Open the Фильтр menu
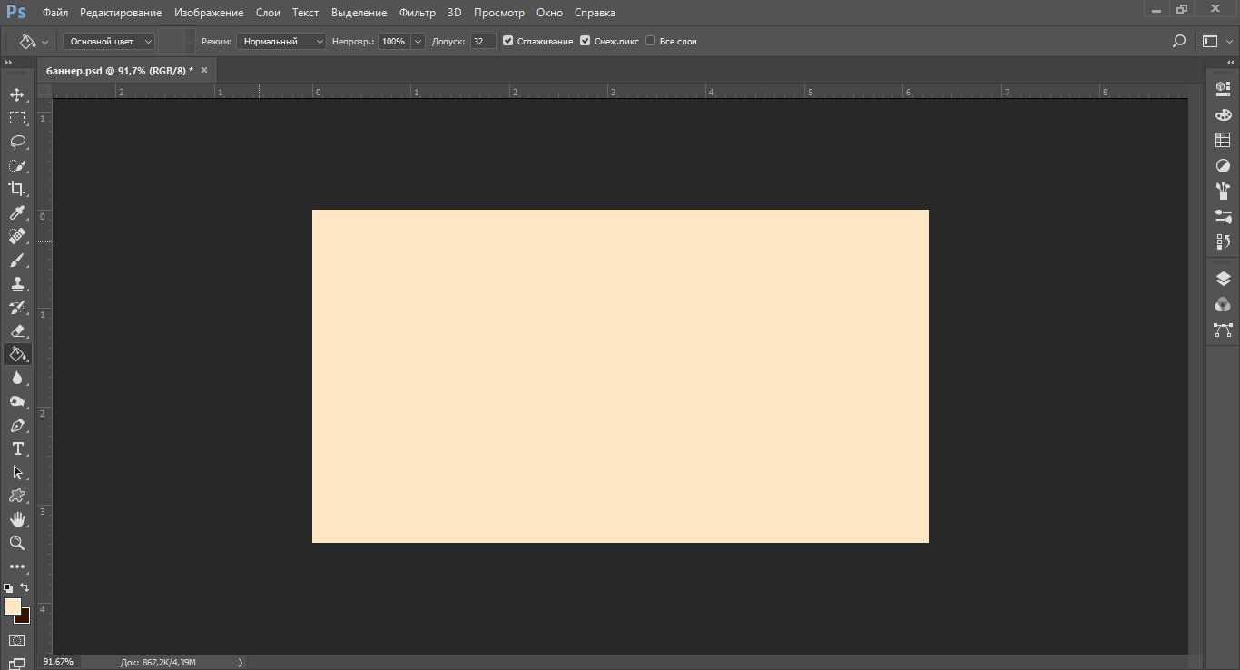 (418, 13)
